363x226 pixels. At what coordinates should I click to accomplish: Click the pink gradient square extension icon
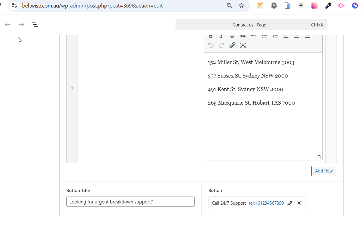(x=315, y=5)
